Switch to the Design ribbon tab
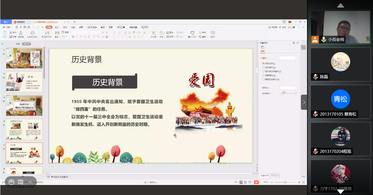 65,27
